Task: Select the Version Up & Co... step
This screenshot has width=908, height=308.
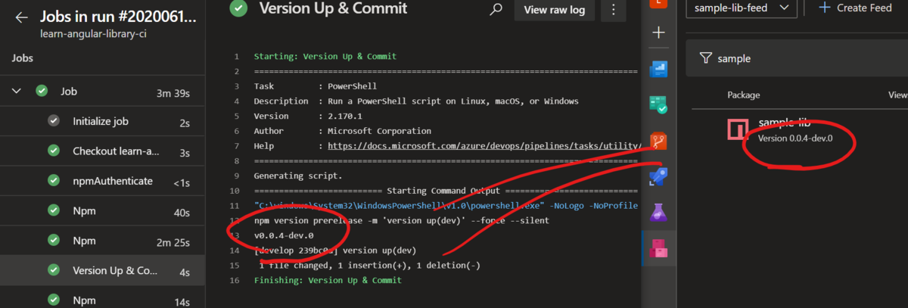Action: [x=102, y=270]
